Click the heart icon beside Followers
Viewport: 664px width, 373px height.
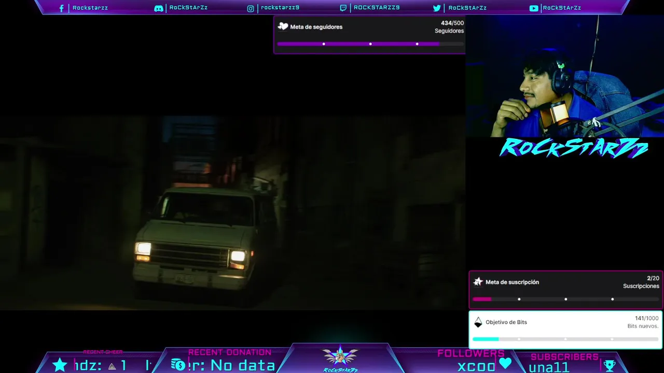(505, 364)
